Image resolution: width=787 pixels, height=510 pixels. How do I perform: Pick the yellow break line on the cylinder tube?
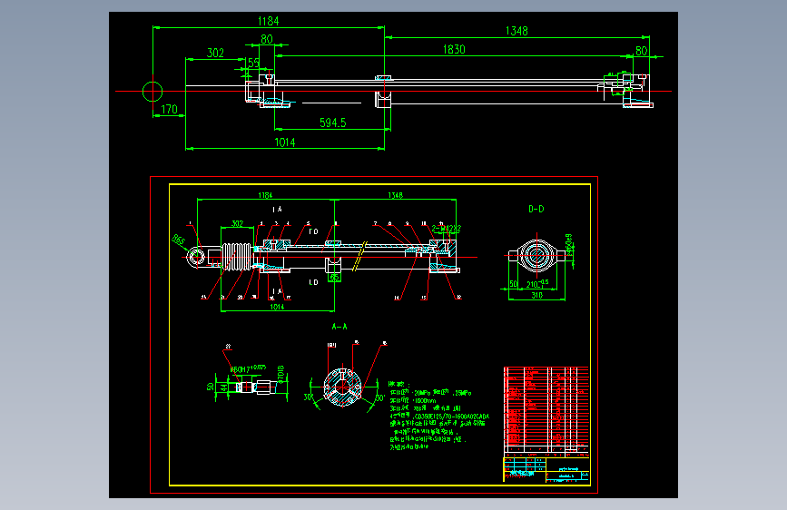point(359,257)
